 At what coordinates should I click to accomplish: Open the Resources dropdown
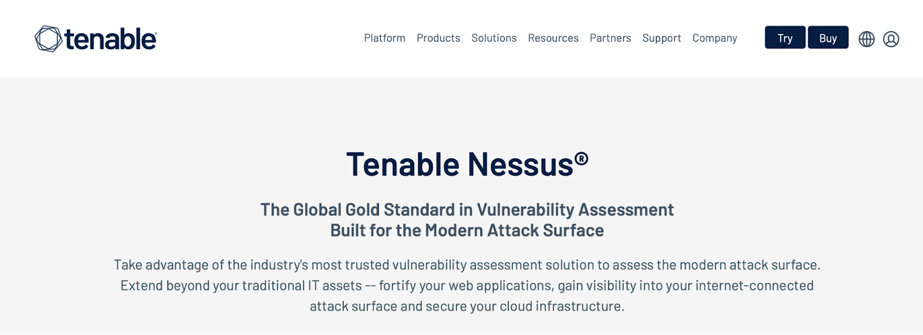553,38
